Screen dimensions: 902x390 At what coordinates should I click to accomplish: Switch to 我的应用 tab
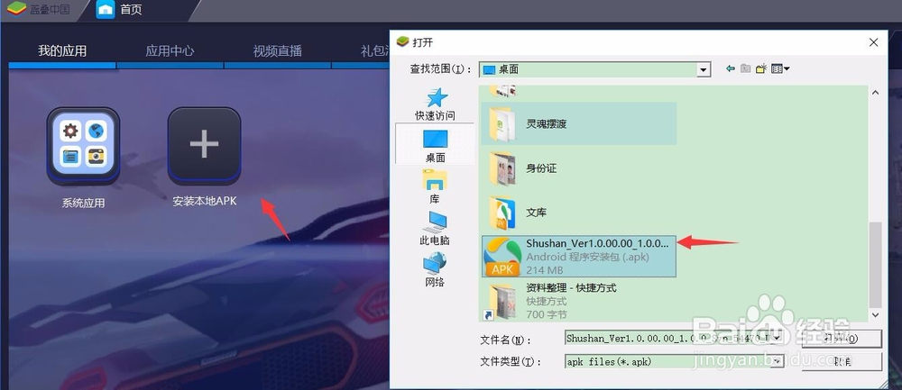(62, 51)
